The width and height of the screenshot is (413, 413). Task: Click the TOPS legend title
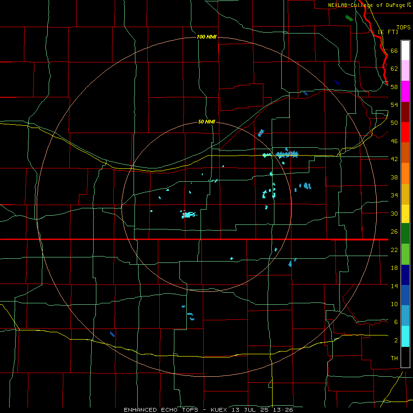click(x=403, y=27)
